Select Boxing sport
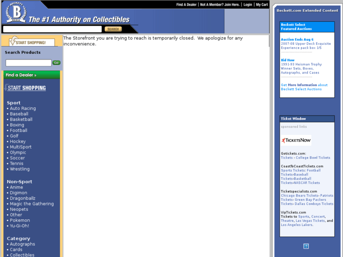The height and width of the screenshot is (257, 343). coord(17,125)
